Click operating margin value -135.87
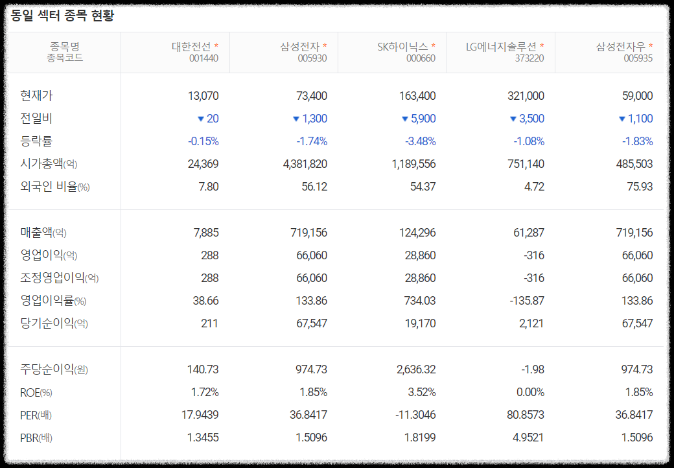Image resolution: width=674 pixels, height=468 pixels. (x=527, y=301)
